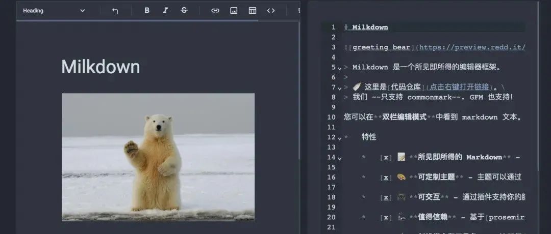Click the 'commonmark' text on line 8

coord(431,97)
